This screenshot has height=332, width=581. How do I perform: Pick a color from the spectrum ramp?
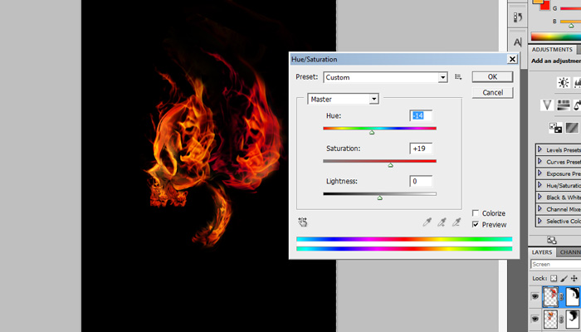tap(556, 37)
